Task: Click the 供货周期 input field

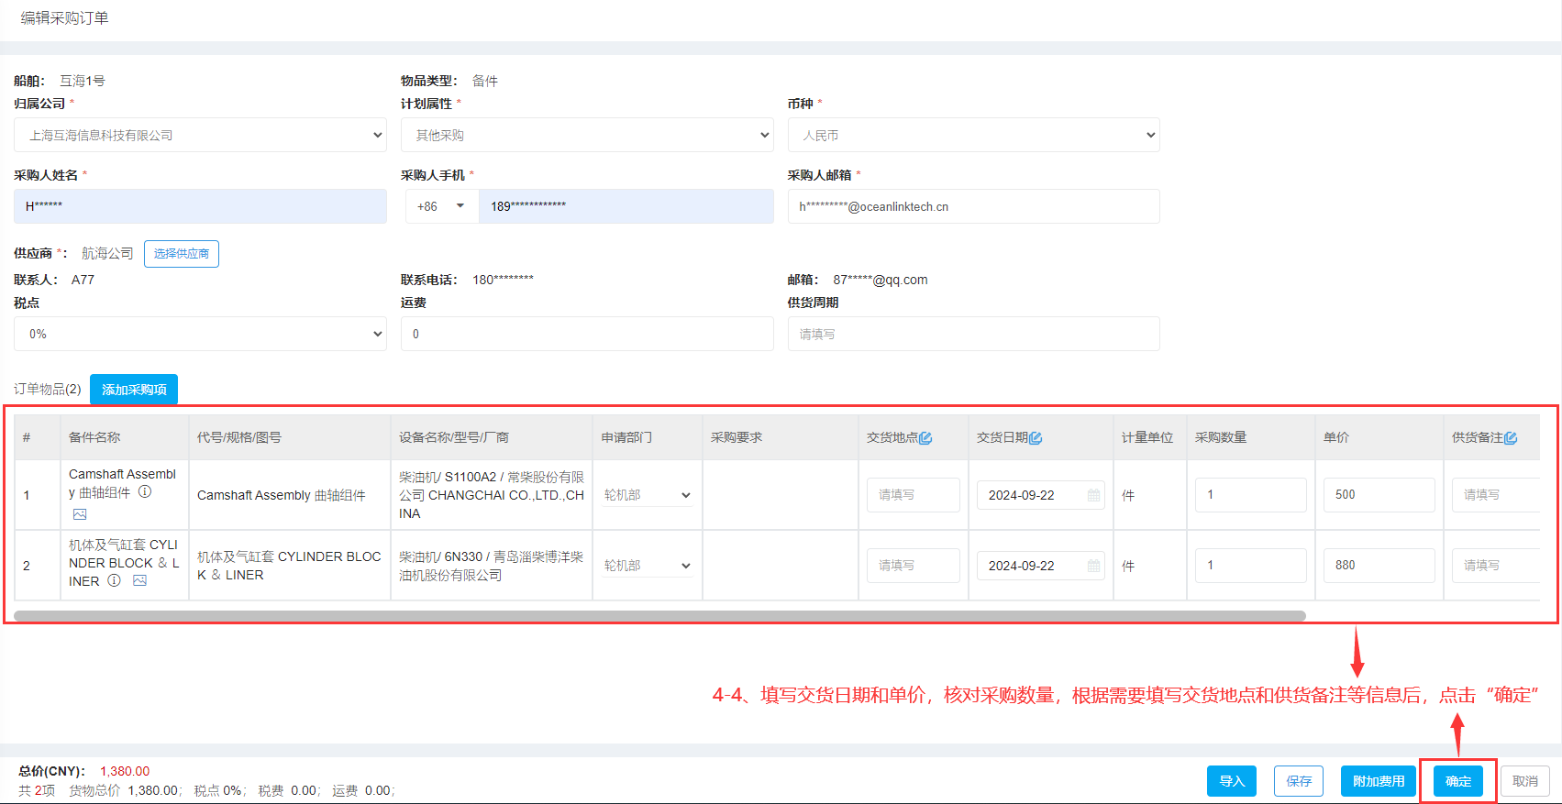Action: pos(973,334)
